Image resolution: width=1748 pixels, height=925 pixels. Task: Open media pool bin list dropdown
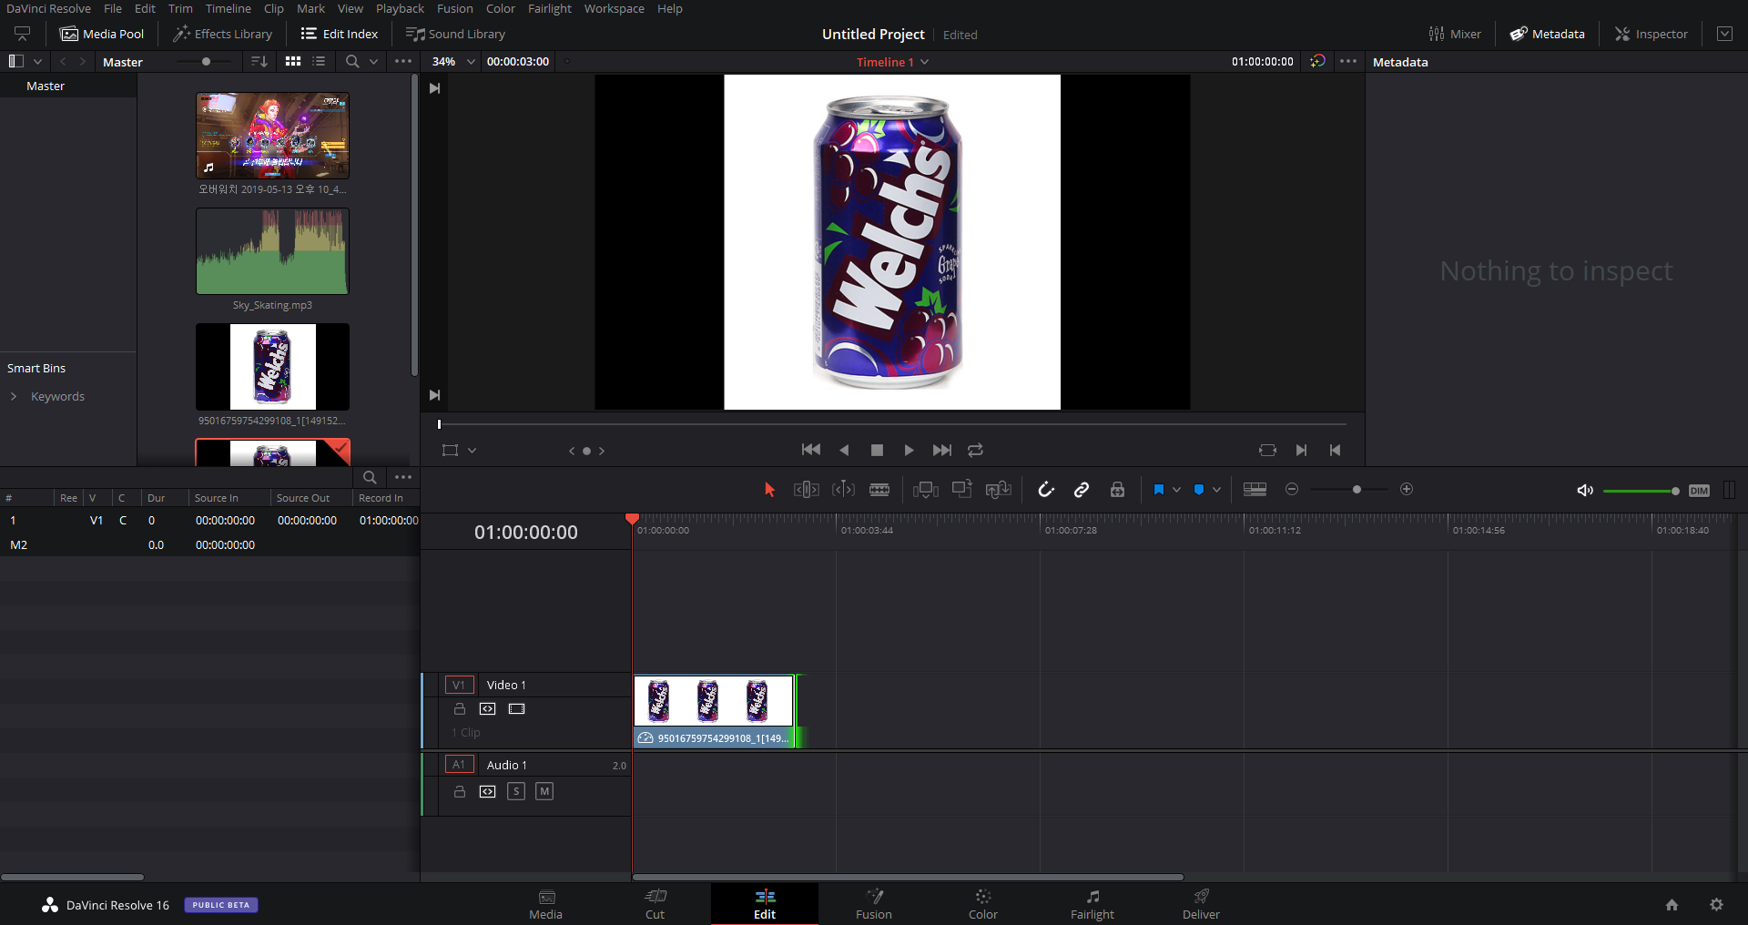(37, 62)
